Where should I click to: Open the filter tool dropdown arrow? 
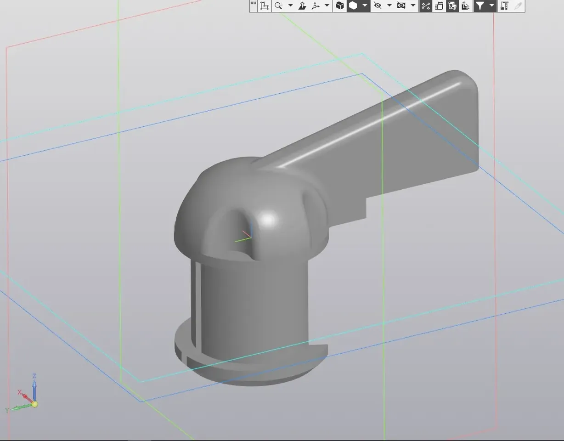click(x=491, y=6)
